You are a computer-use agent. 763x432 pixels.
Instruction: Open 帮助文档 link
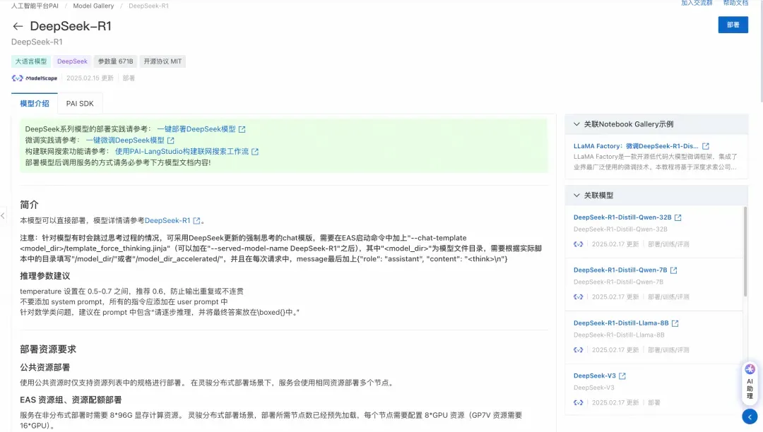click(735, 3)
